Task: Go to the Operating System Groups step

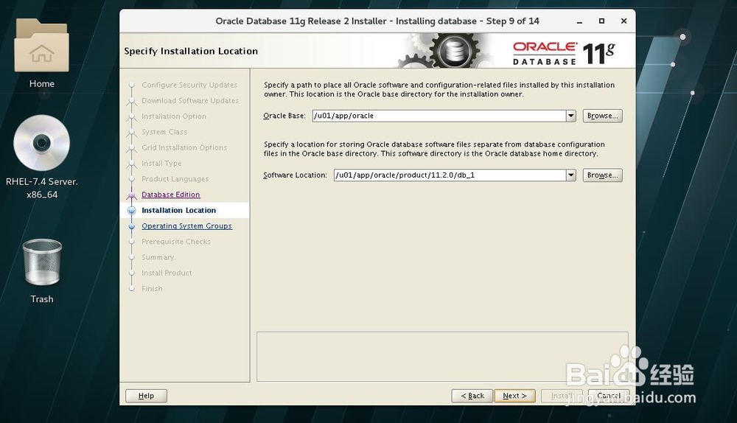Action: tap(186, 226)
